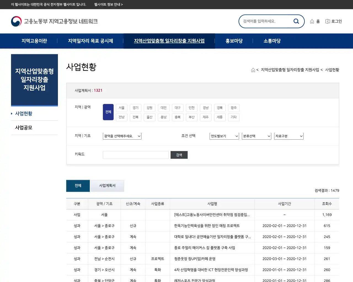Toggle the 서울 region filter
Image resolution: width=353 pixels, height=282 pixels.
pyautogui.click(x=121, y=108)
